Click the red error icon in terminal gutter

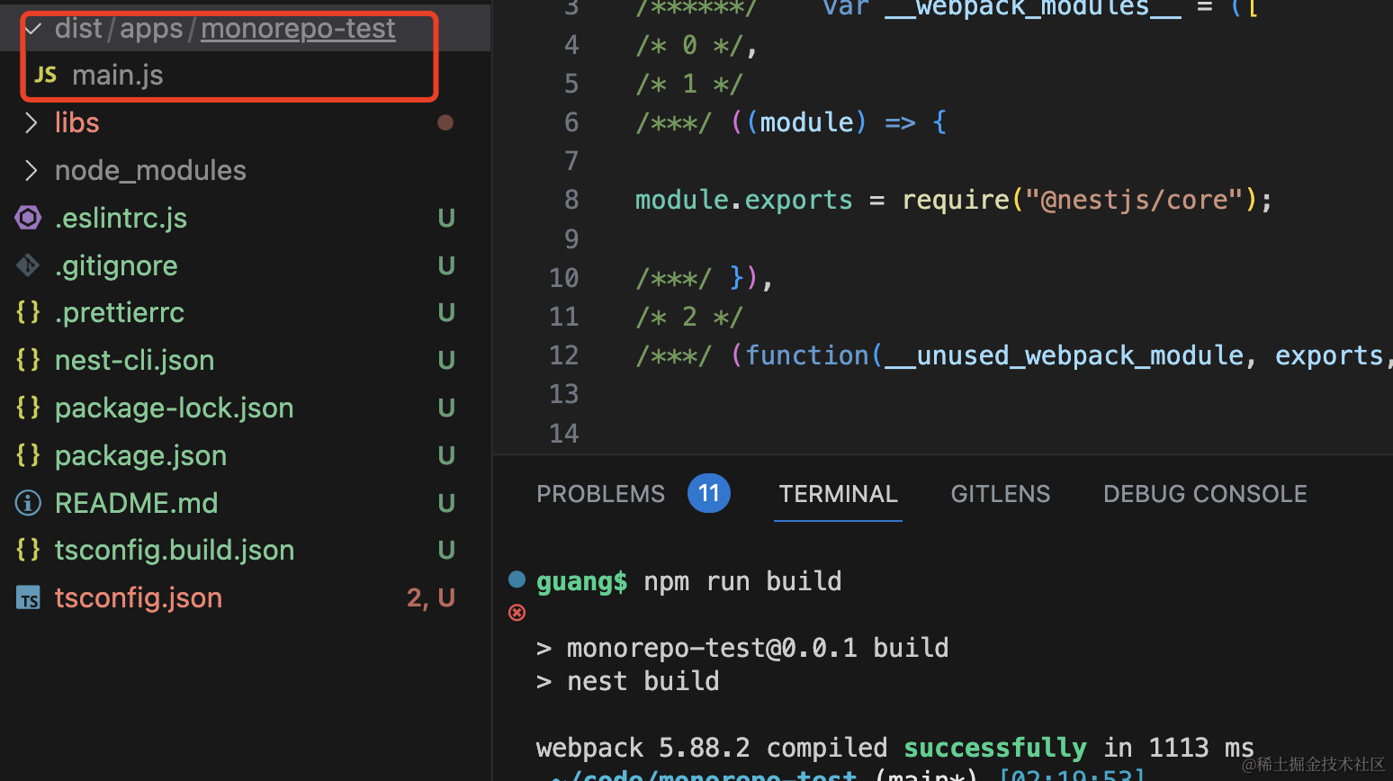tap(517, 613)
